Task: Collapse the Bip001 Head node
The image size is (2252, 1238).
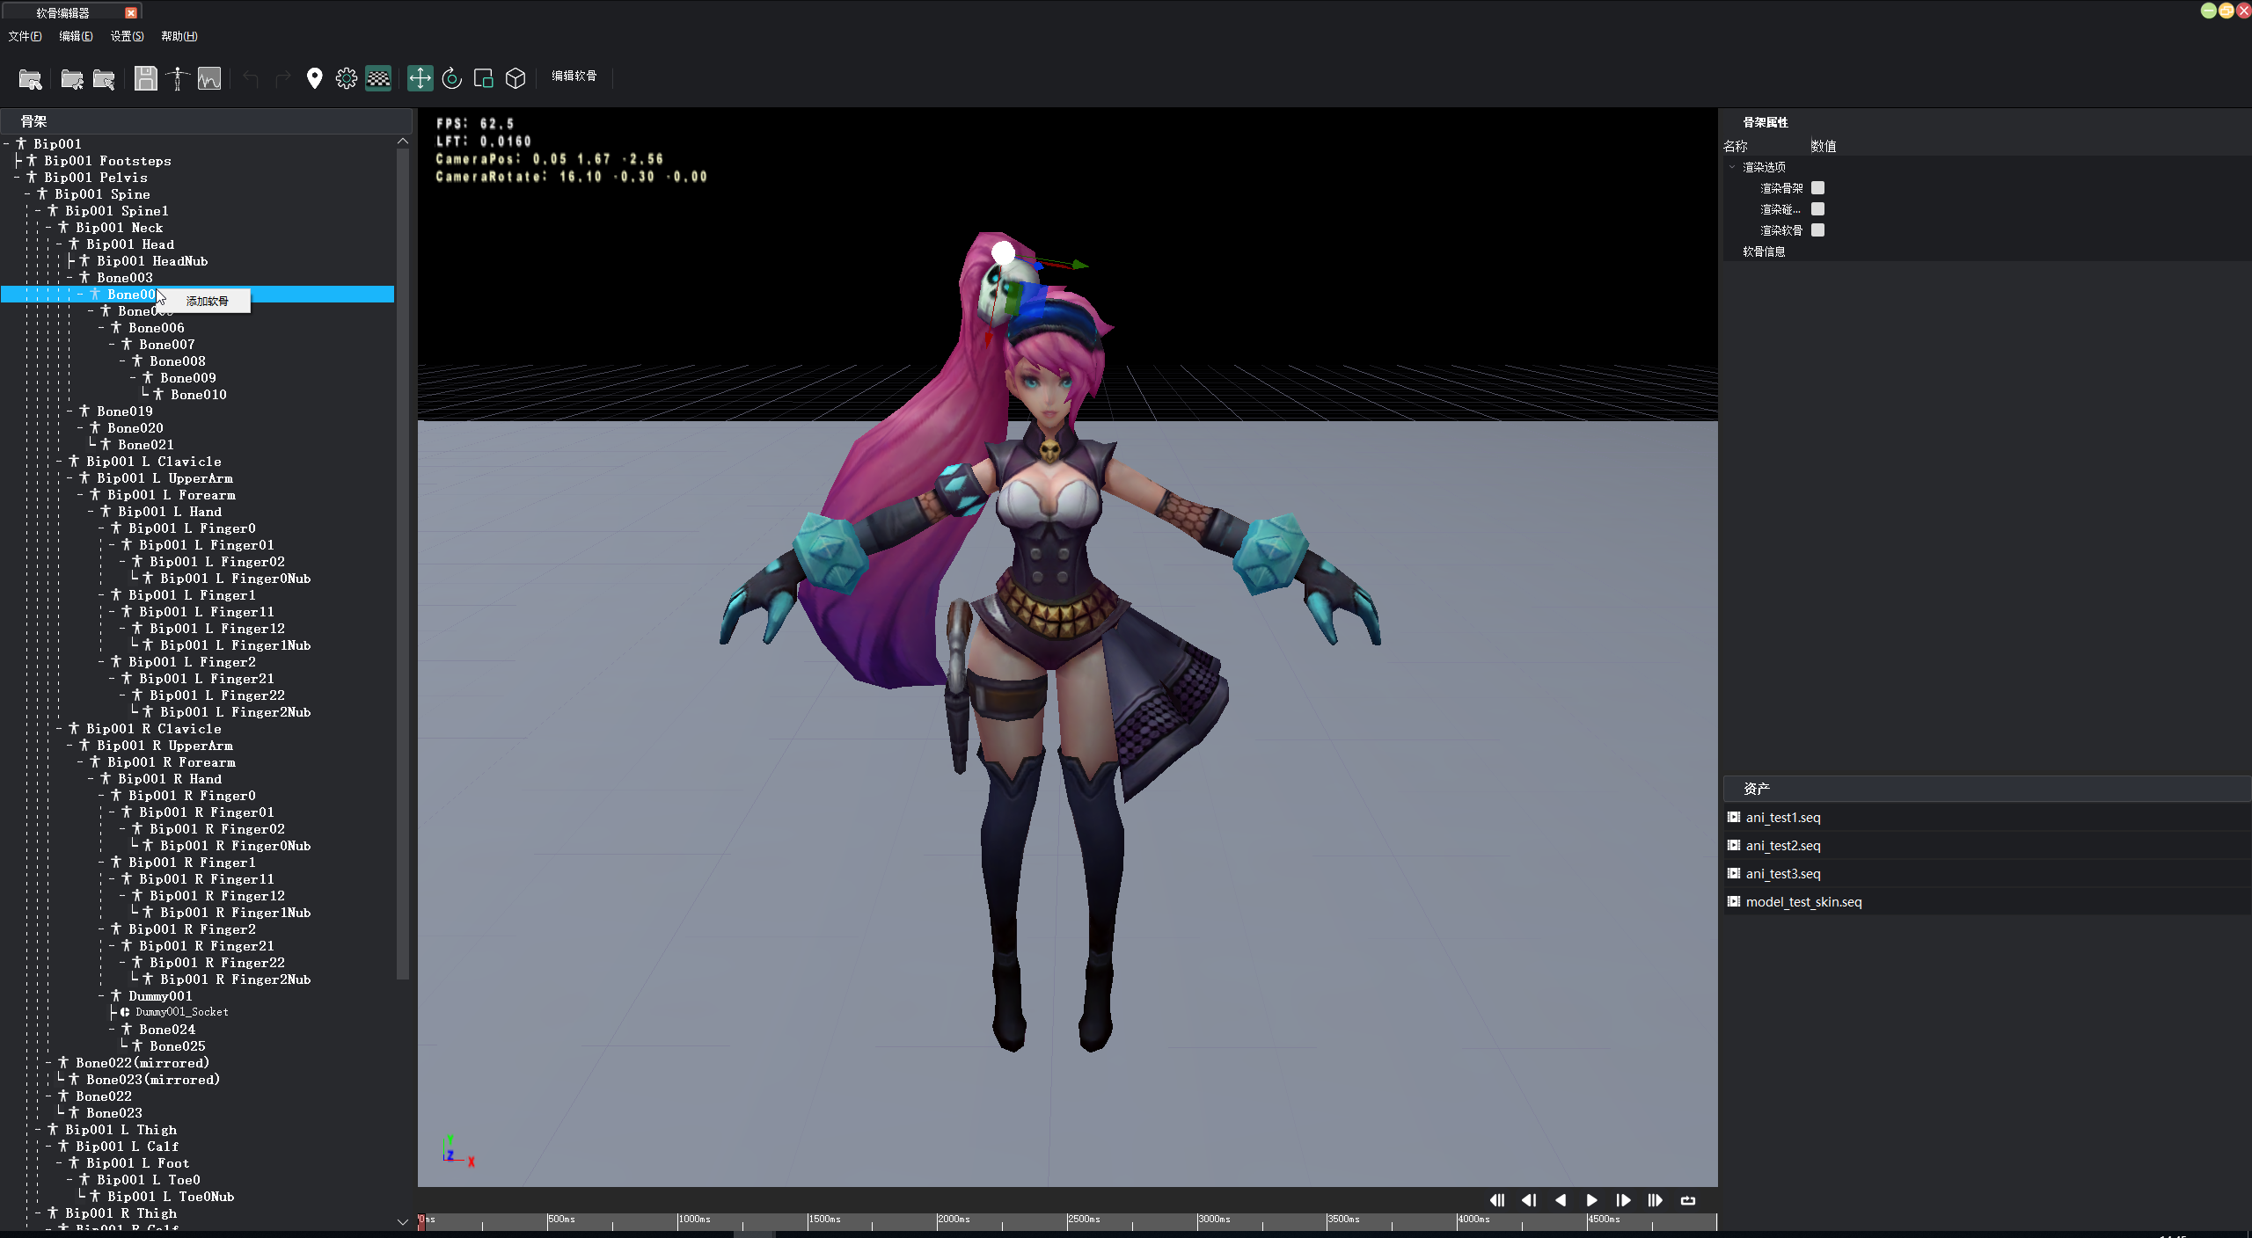Action: click(x=59, y=244)
